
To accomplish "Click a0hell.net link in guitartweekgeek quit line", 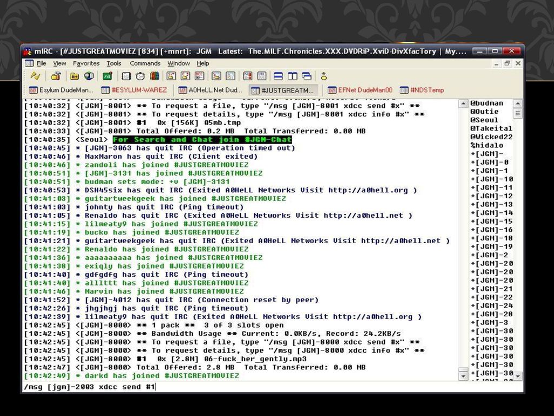I will [401, 240].
